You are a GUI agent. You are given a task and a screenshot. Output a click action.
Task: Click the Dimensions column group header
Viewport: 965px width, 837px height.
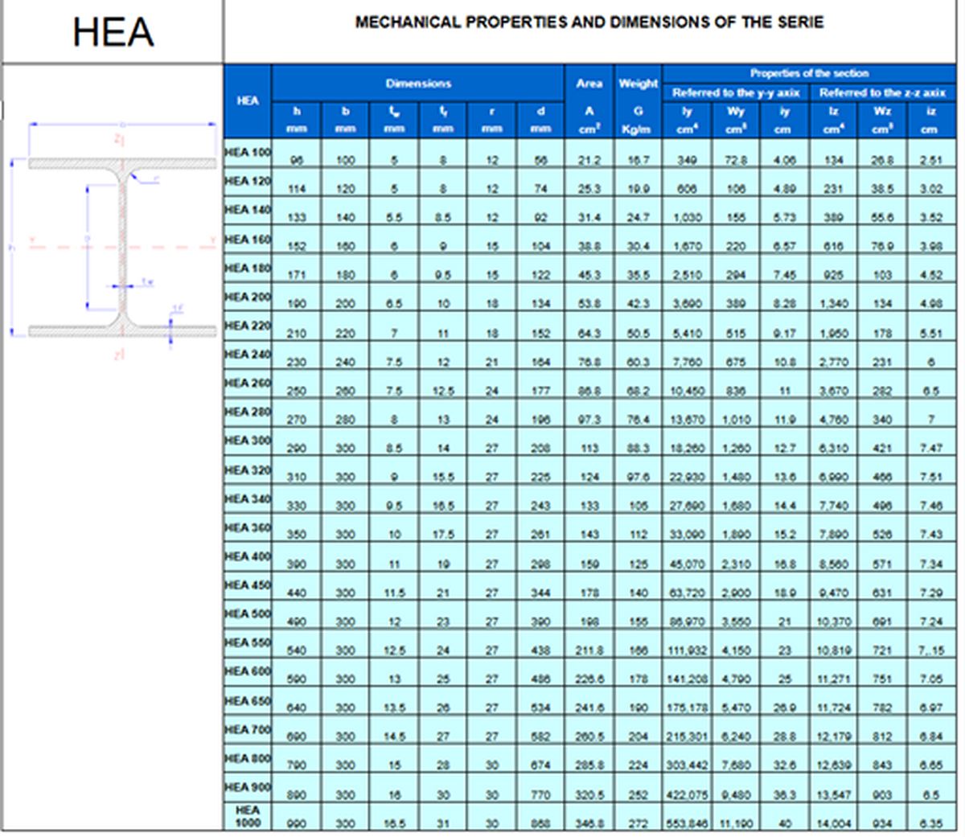coord(418,84)
